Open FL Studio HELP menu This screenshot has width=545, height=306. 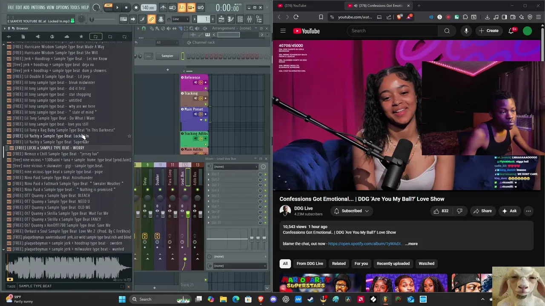pos(85,8)
